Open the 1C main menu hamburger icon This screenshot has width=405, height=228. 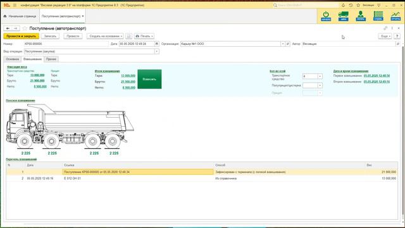[15, 5]
